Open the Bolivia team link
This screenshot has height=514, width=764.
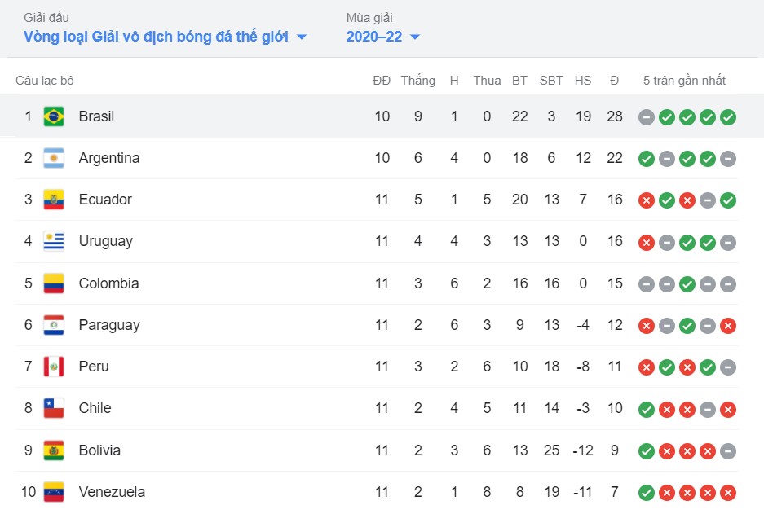click(99, 450)
